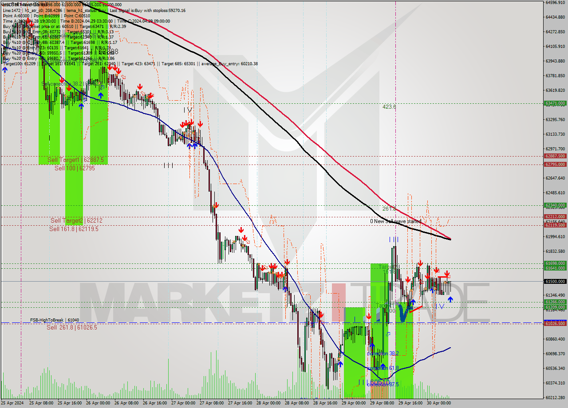Image resolution: width=568 pixels, height=408 pixels.
Task: Click the 64596.910 price axis value
Action: [555, 2]
